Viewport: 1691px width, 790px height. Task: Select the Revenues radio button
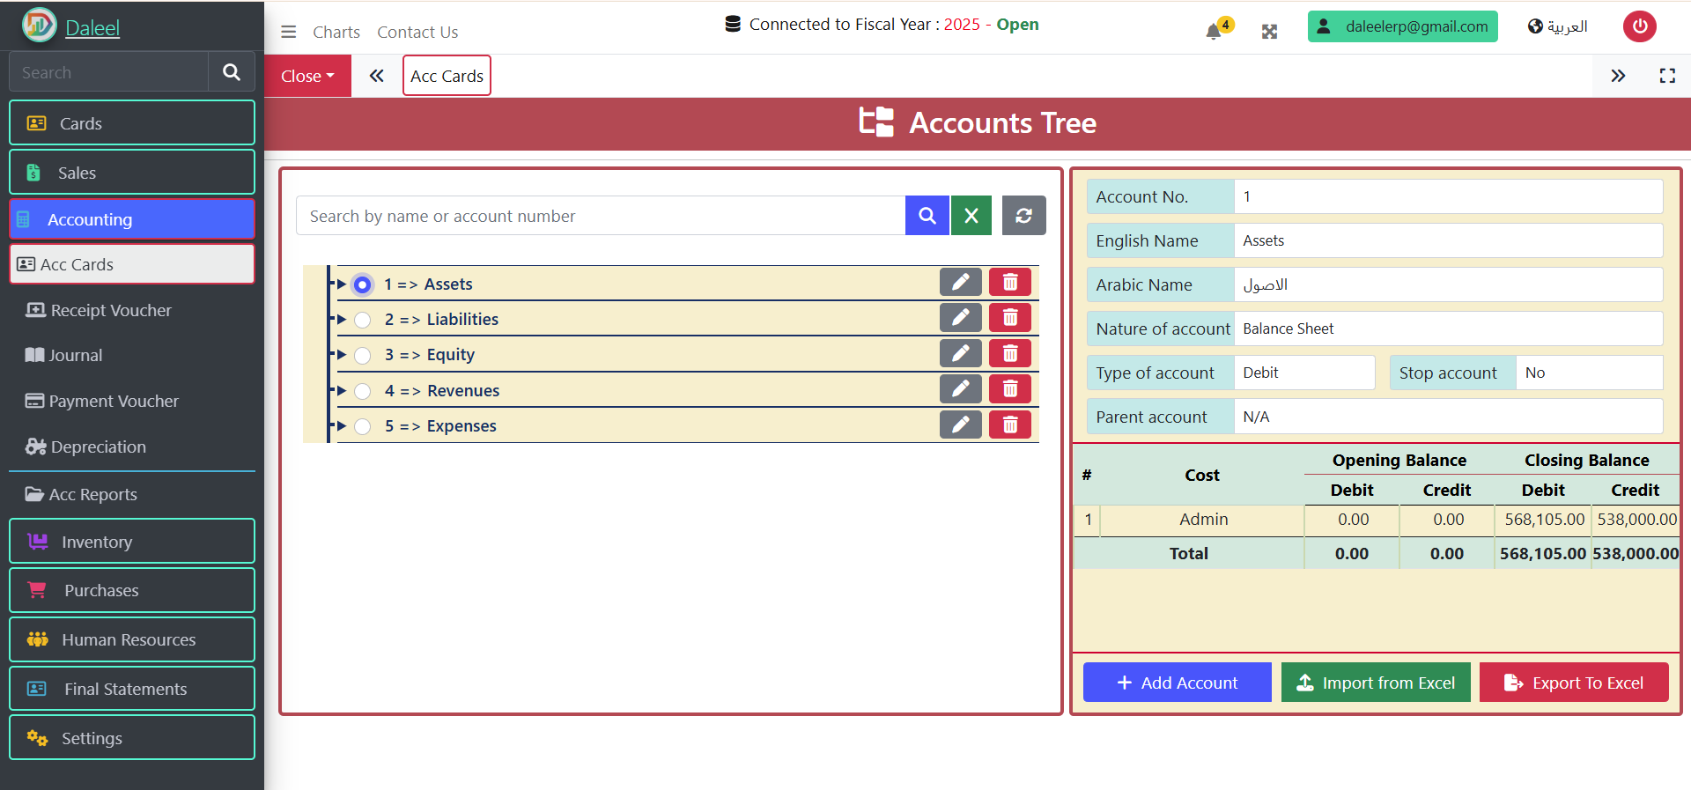(x=362, y=391)
